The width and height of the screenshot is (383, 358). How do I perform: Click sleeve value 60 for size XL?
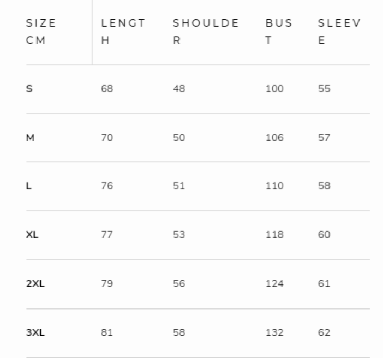pos(324,235)
